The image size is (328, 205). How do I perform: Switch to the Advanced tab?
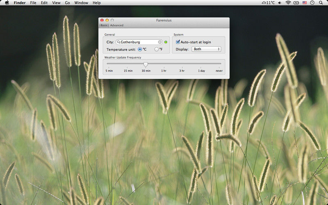pyautogui.click(x=117, y=25)
